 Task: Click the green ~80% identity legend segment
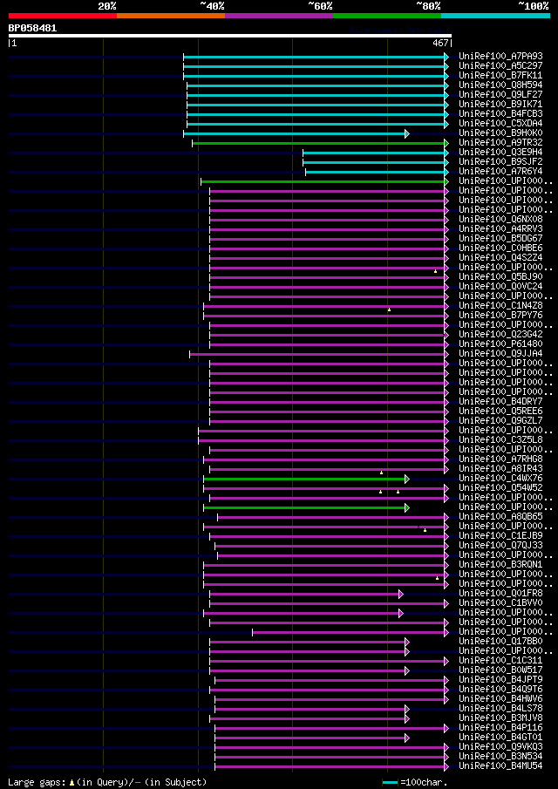[387, 16]
